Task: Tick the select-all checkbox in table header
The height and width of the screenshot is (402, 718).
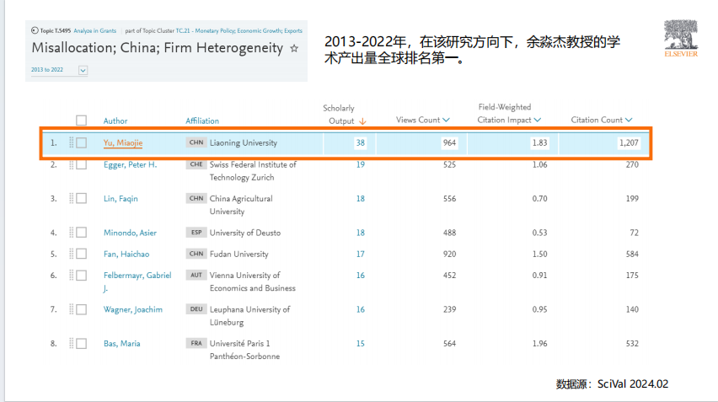Action: click(82, 121)
